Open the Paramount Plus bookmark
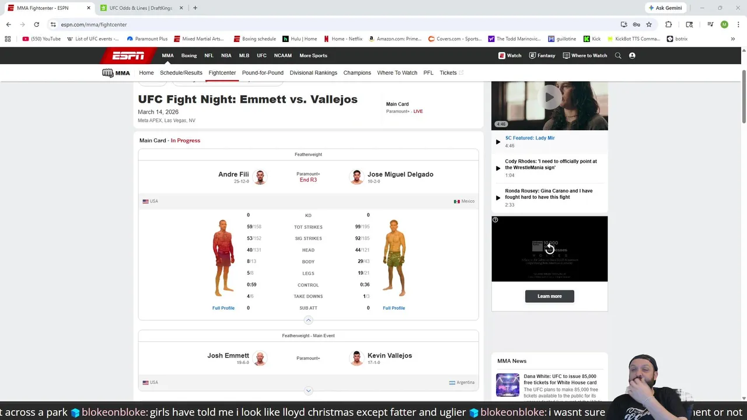This screenshot has width=747, height=420. tap(147, 39)
